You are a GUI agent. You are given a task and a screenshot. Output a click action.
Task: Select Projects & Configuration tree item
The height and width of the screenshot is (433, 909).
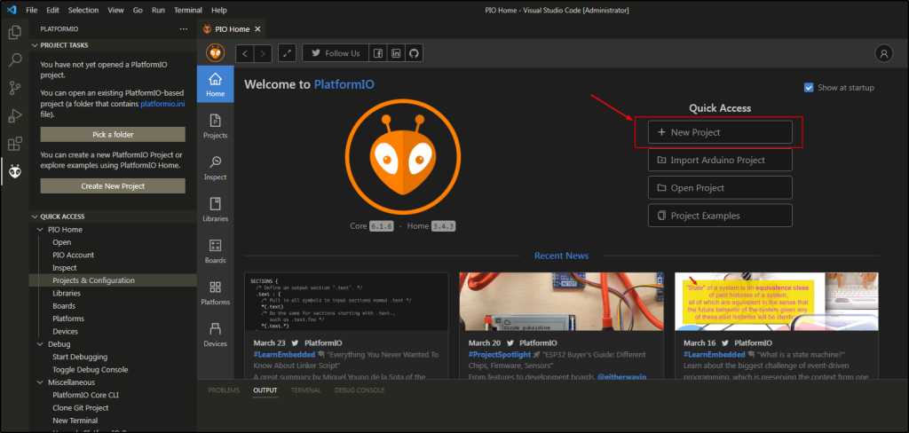[x=93, y=280]
